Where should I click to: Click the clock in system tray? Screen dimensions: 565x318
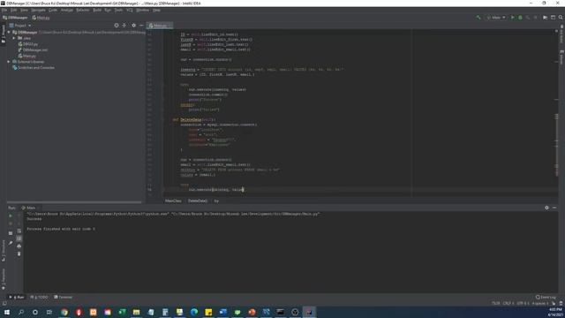coord(556,312)
